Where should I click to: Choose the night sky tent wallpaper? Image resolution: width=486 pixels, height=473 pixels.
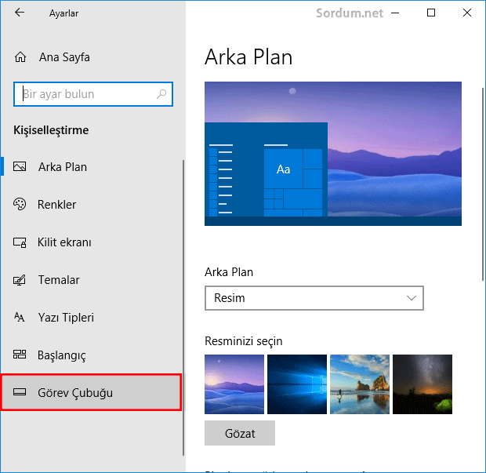(423, 384)
